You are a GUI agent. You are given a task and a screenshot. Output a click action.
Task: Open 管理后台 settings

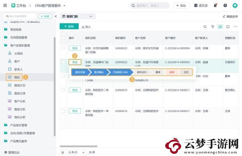(x=12, y=153)
